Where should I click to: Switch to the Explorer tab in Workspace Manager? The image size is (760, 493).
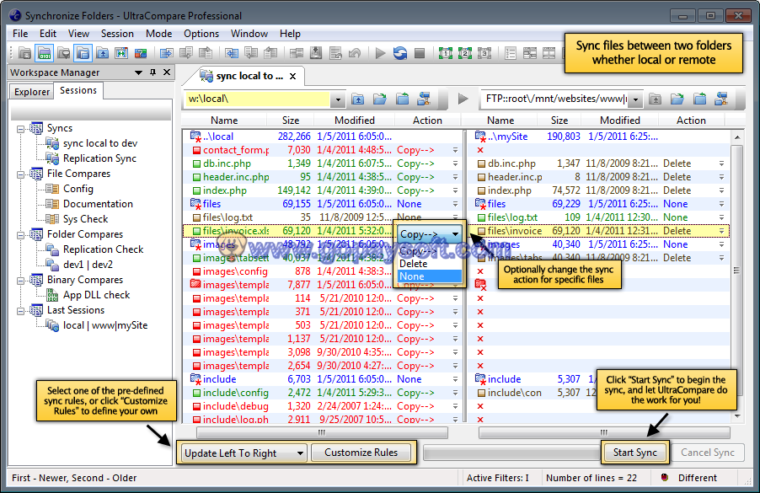click(x=30, y=90)
